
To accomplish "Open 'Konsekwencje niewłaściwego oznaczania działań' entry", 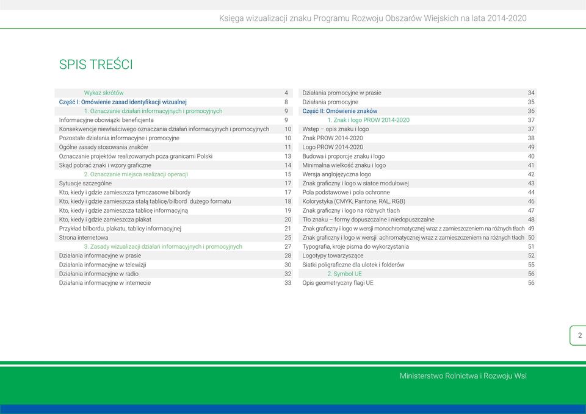I will coord(164,129).
